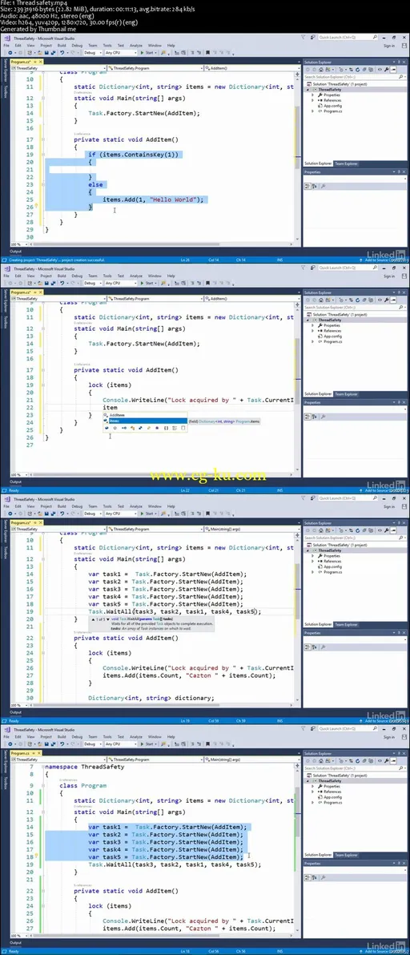410x955 pixels.
Task: Expand the Properties node in the first frame's Solution Explorer
Action: pyautogui.click(x=312, y=95)
